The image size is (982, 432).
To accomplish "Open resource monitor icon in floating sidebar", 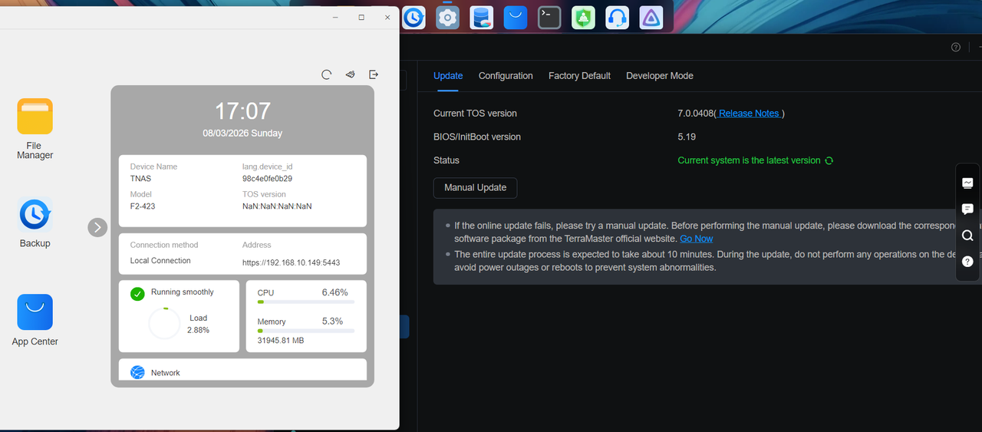I will pos(967,183).
